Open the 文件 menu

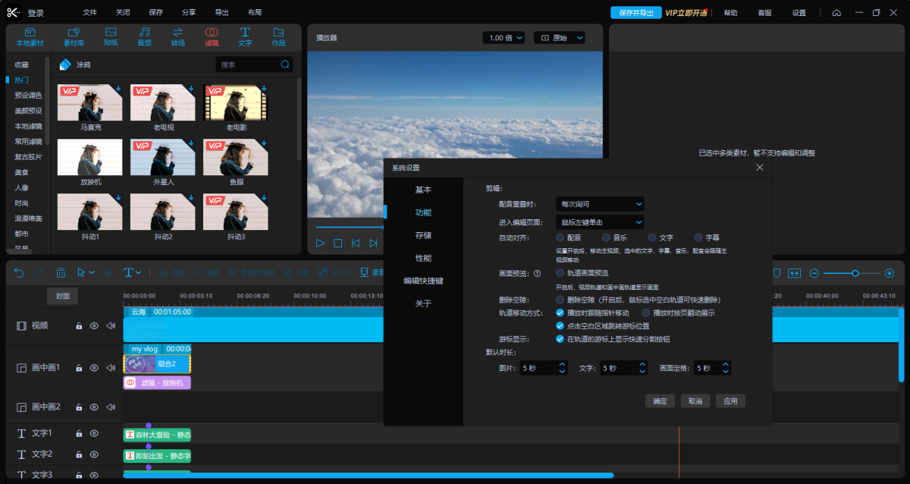[90, 13]
